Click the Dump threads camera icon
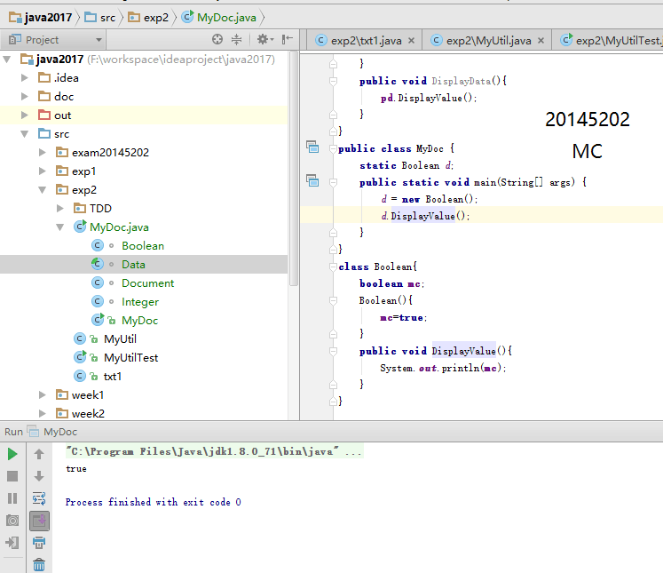The width and height of the screenshot is (663, 573). pyautogui.click(x=12, y=520)
